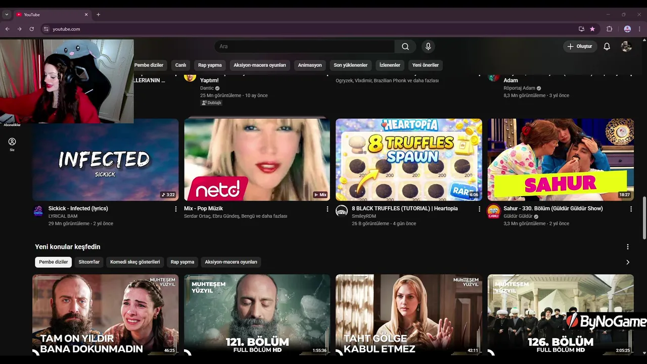Open the Dantic channel avatar
Image resolution: width=647 pixels, height=364 pixels.
coord(190,77)
